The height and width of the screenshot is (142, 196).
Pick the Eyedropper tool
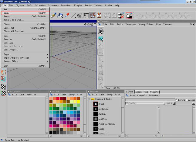(x=67, y=15)
